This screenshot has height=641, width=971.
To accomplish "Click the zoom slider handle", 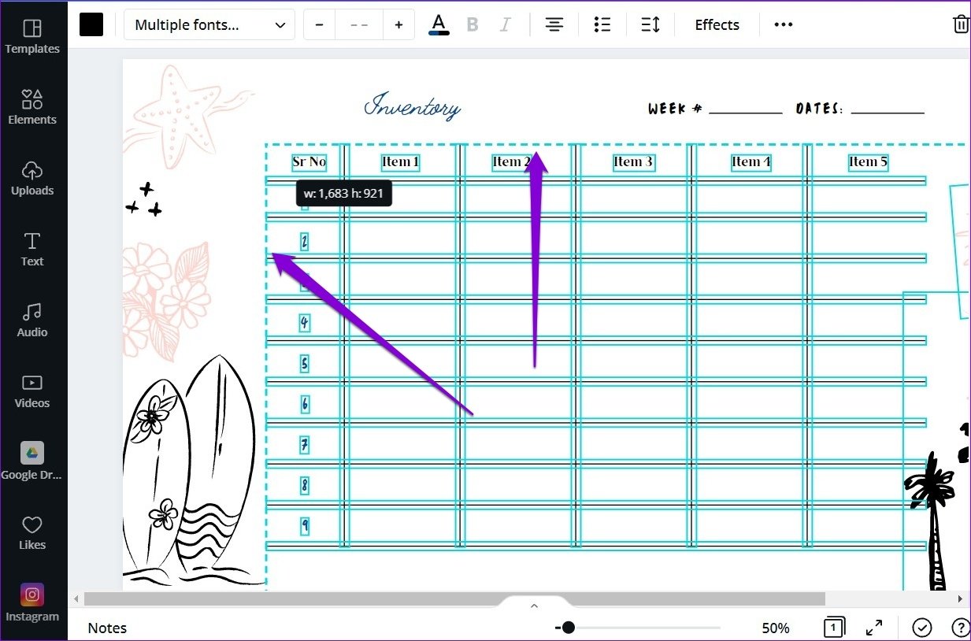I will click(568, 628).
